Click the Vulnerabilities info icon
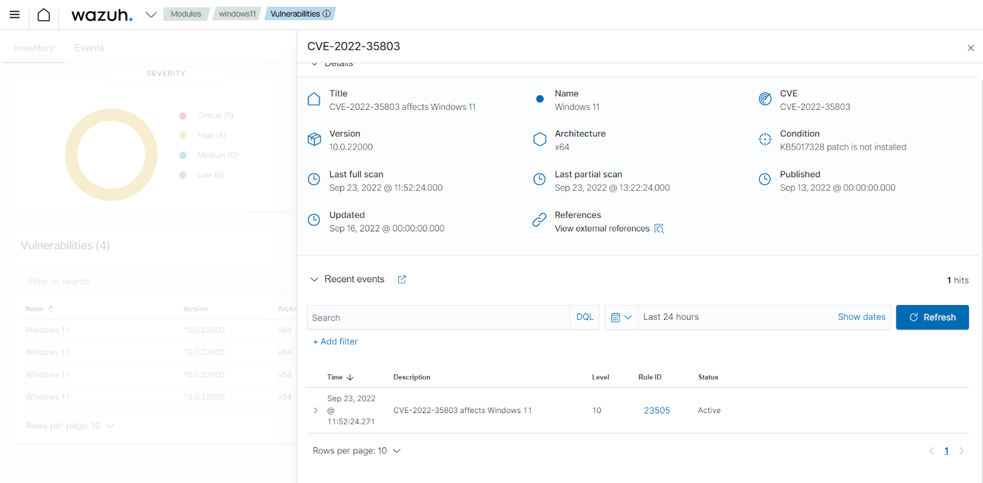Viewport: 983px width, 483px height. click(327, 14)
